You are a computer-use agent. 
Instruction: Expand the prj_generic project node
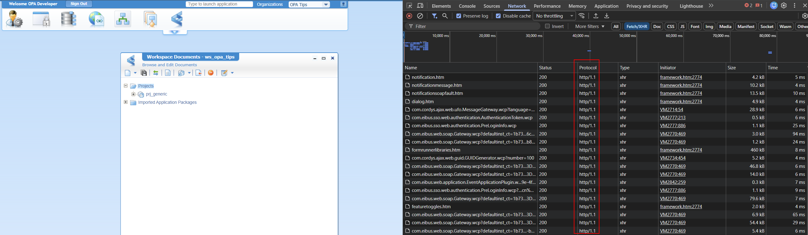tap(133, 94)
